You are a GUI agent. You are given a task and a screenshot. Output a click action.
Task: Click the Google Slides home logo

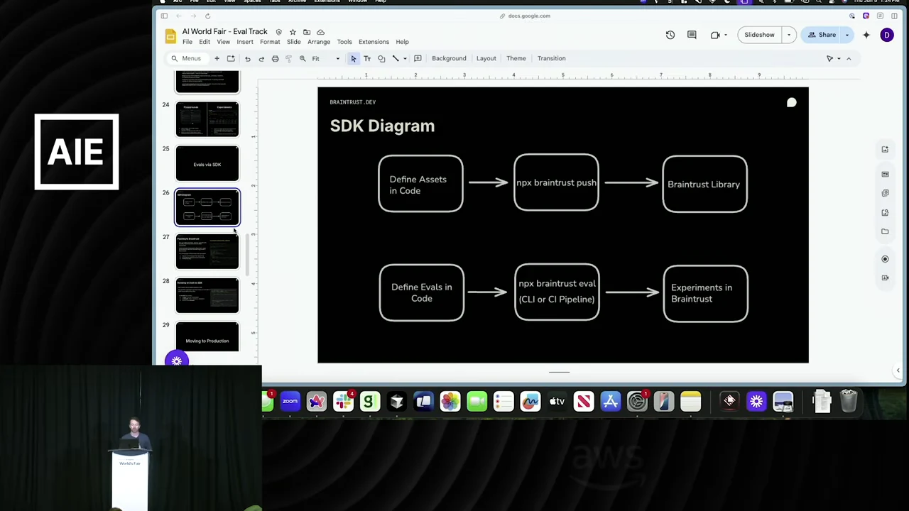pyautogui.click(x=170, y=36)
